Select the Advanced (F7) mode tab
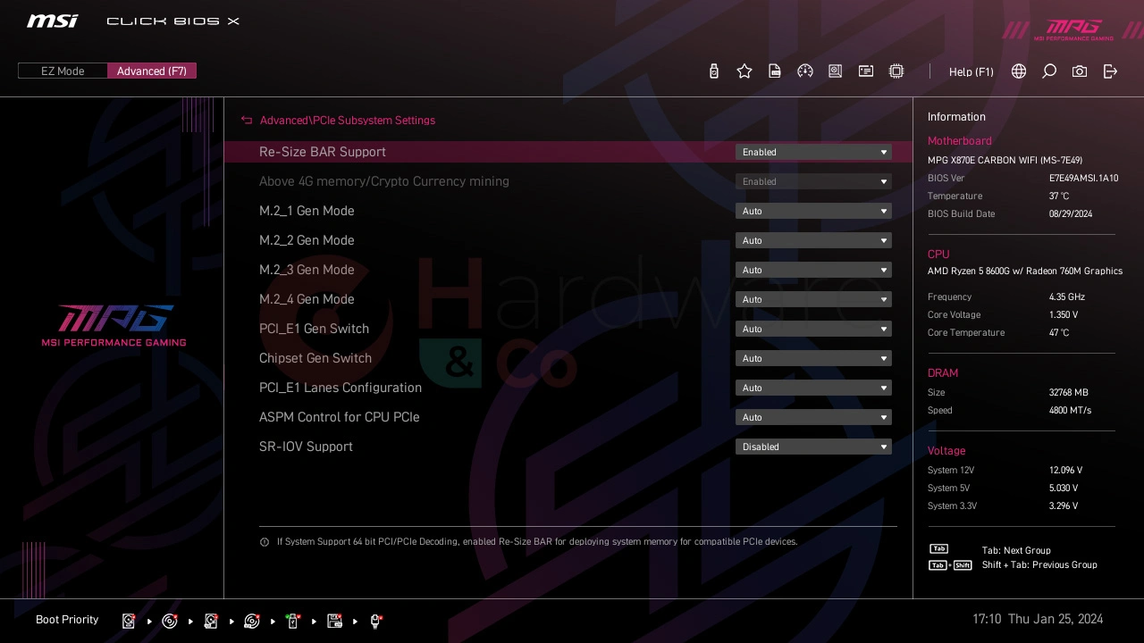 click(x=152, y=71)
